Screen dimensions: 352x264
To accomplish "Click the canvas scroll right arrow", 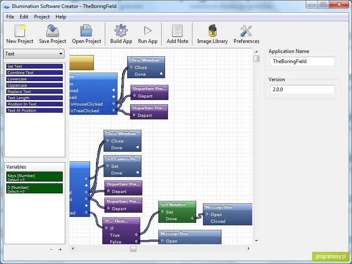I will (248, 248).
